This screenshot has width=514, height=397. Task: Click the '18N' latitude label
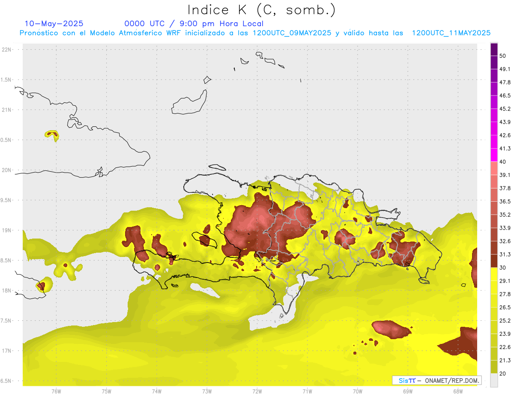pyautogui.click(x=6, y=290)
